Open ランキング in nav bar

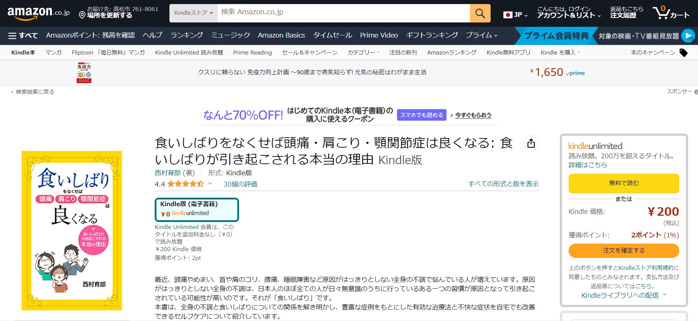186,35
